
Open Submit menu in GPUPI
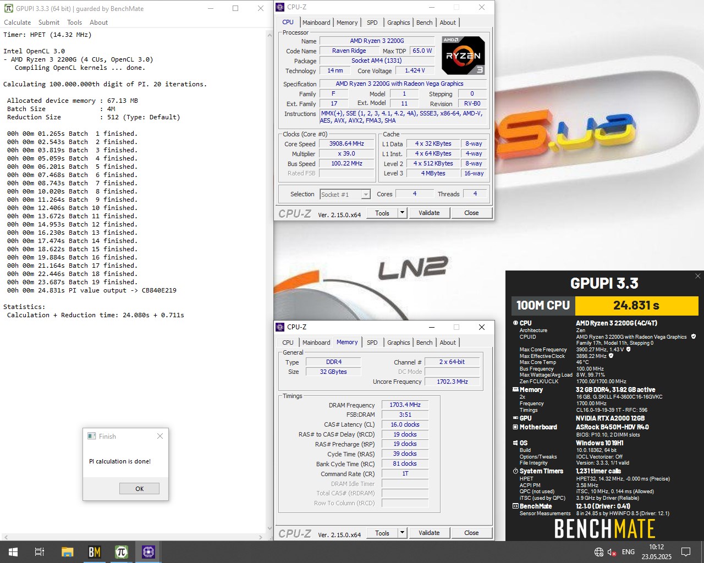(49, 23)
